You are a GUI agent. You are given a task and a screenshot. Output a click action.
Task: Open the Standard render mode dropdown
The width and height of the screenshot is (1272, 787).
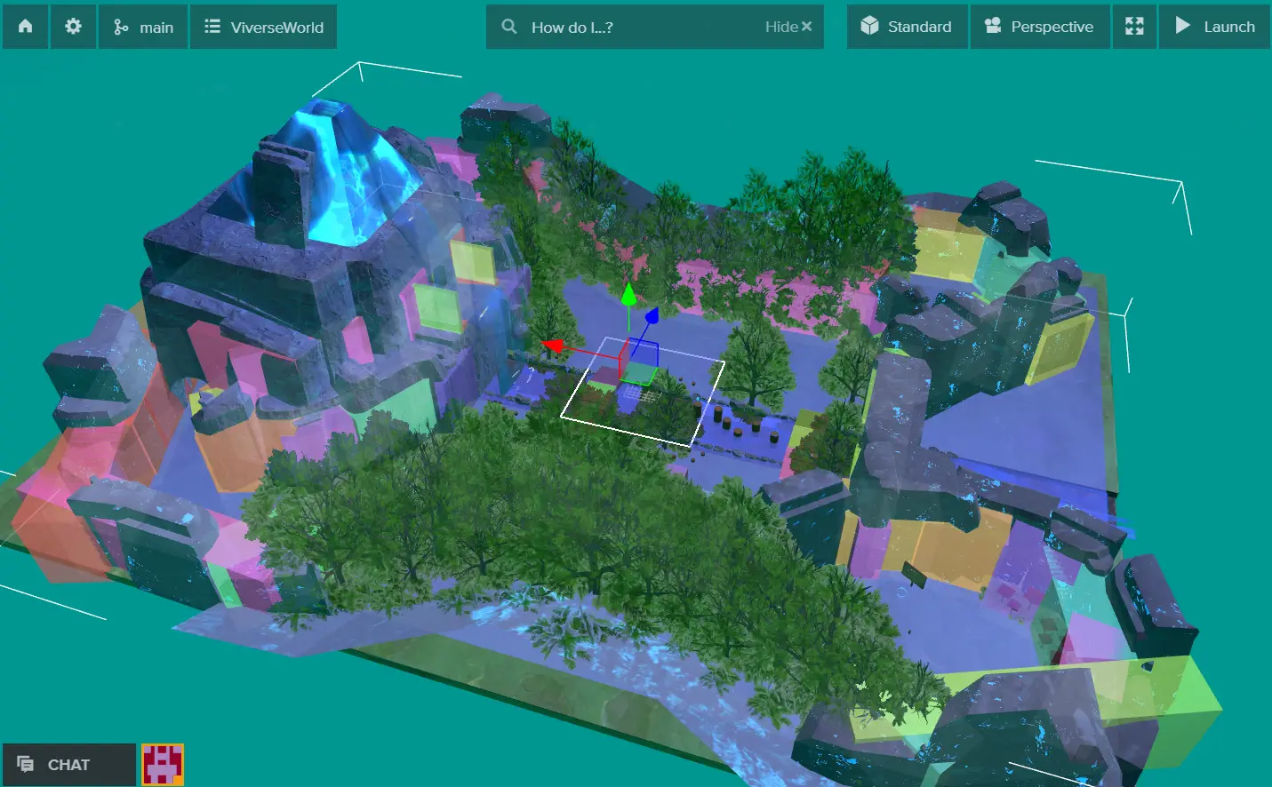(907, 27)
